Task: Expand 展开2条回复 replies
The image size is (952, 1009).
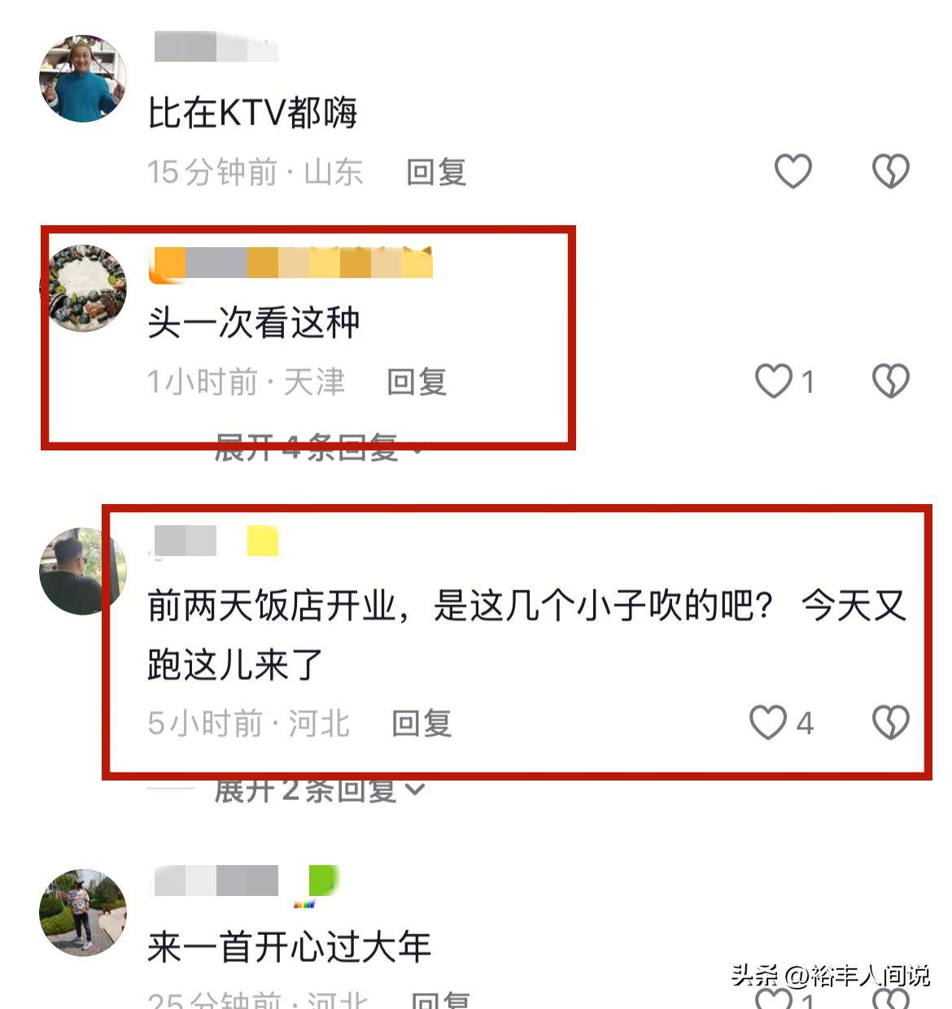Action: coord(319,789)
